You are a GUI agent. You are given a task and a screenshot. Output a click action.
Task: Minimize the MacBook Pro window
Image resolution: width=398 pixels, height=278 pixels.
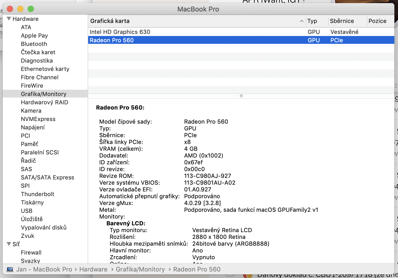pos(20,9)
